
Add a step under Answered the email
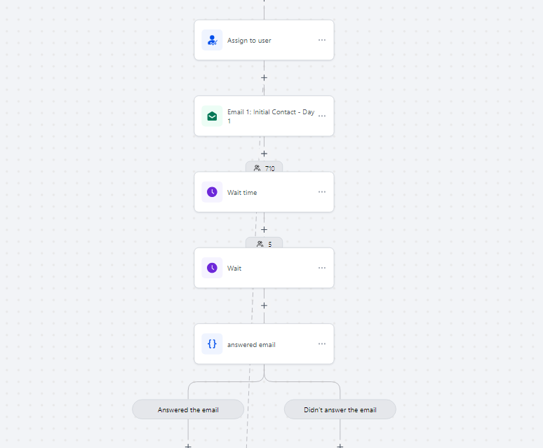[188, 446]
